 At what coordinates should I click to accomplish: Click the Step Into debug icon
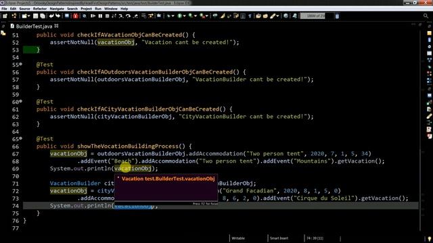pyautogui.click(x=121, y=16)
